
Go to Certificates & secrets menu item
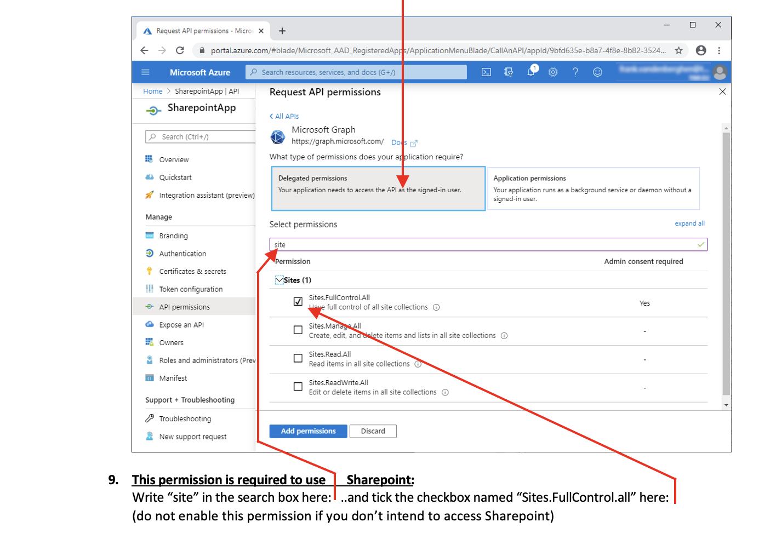click(192, 272)
